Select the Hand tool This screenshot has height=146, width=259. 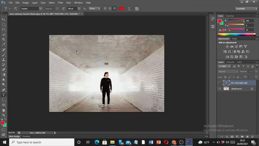(x=4, y=110)
